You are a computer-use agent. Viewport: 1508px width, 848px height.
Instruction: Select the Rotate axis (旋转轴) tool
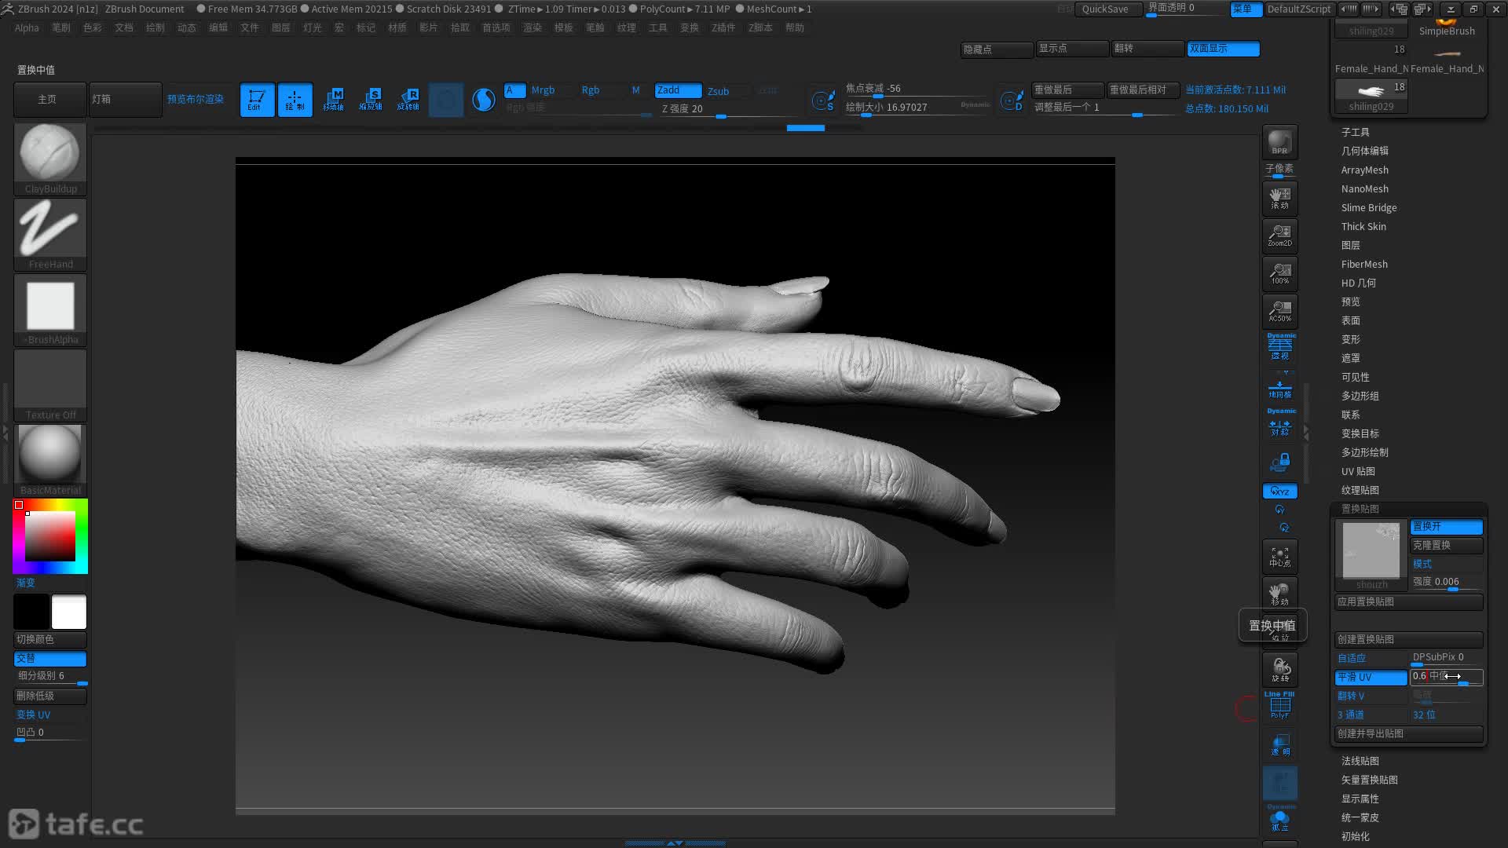pos(408,100)
